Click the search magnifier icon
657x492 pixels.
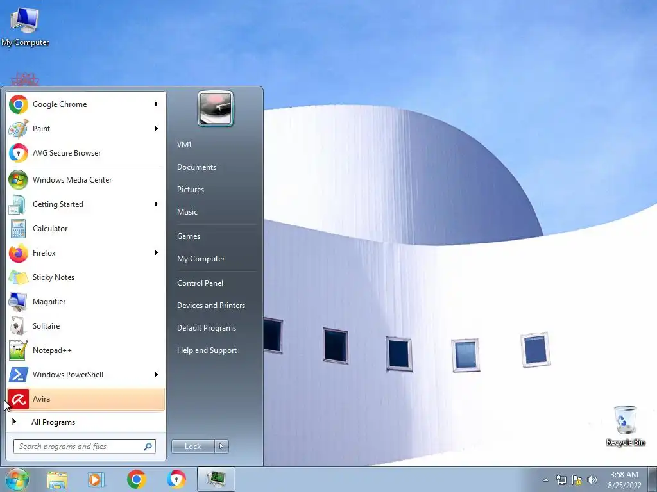click(x=148, y=447)
